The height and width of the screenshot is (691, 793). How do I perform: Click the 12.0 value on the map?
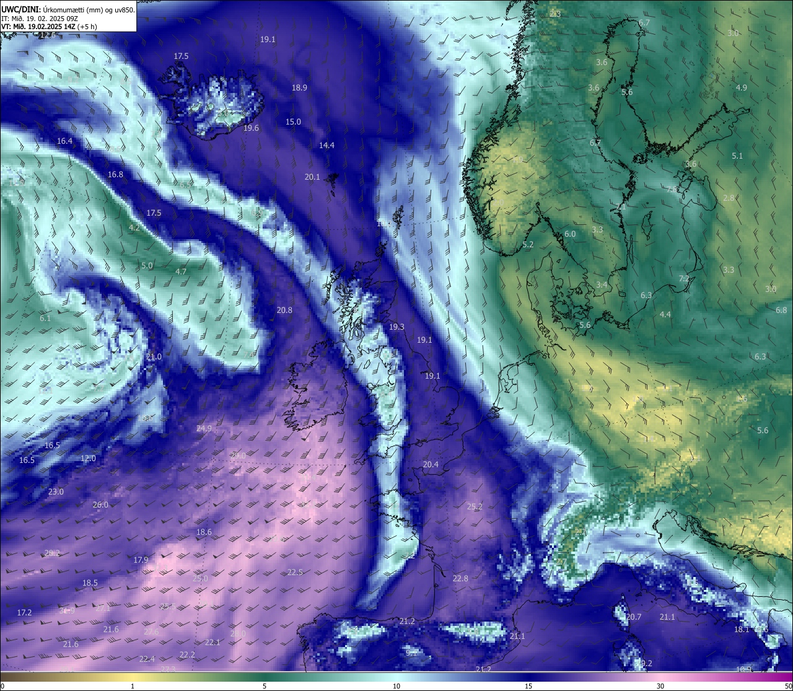[88, 459]
